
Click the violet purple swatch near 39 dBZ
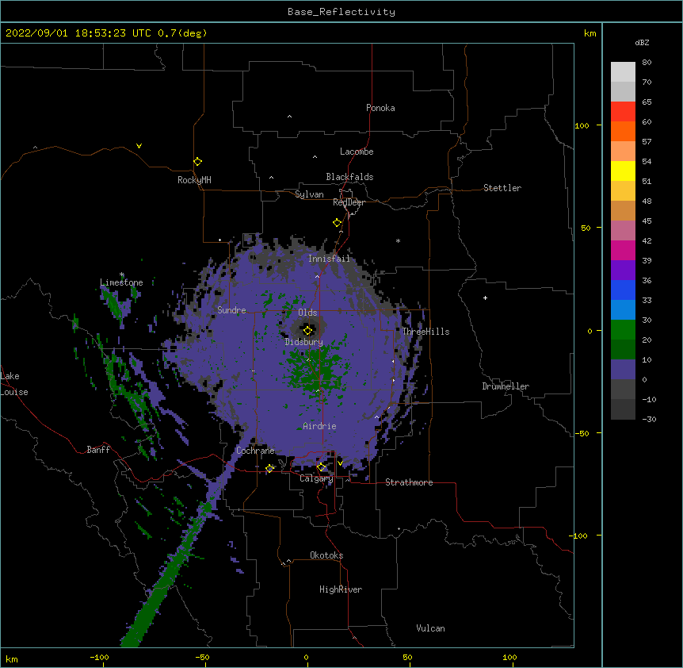(623, 271)
